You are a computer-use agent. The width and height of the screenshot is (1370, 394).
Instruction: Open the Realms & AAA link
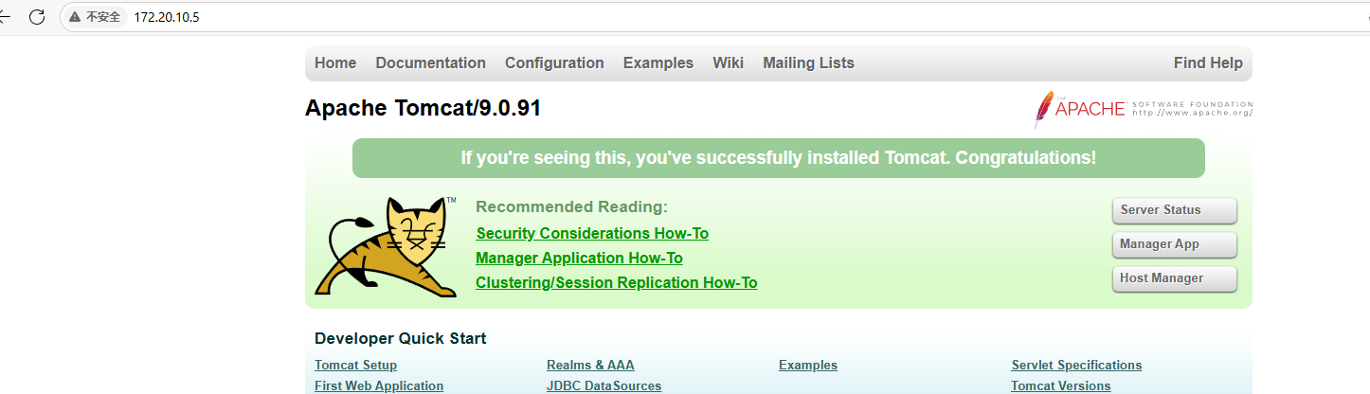click(590, 366)
